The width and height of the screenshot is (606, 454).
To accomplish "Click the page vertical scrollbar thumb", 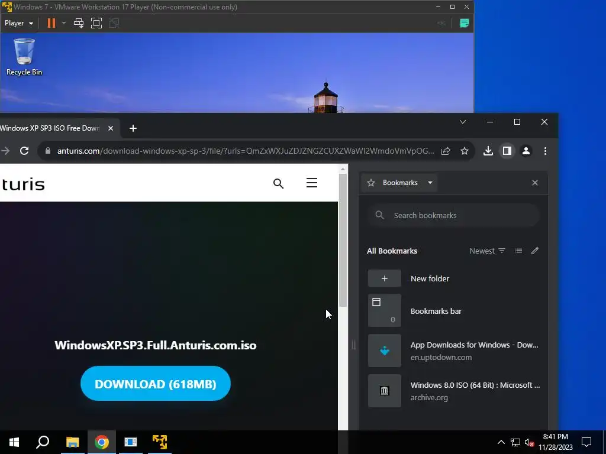I will click(x=343, y=240).
